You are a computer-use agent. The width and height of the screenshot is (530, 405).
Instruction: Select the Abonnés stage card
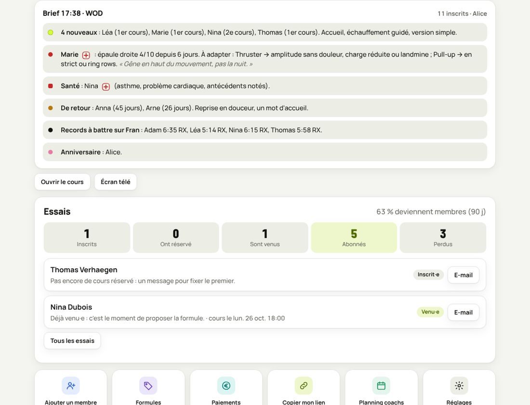[354, 237]
